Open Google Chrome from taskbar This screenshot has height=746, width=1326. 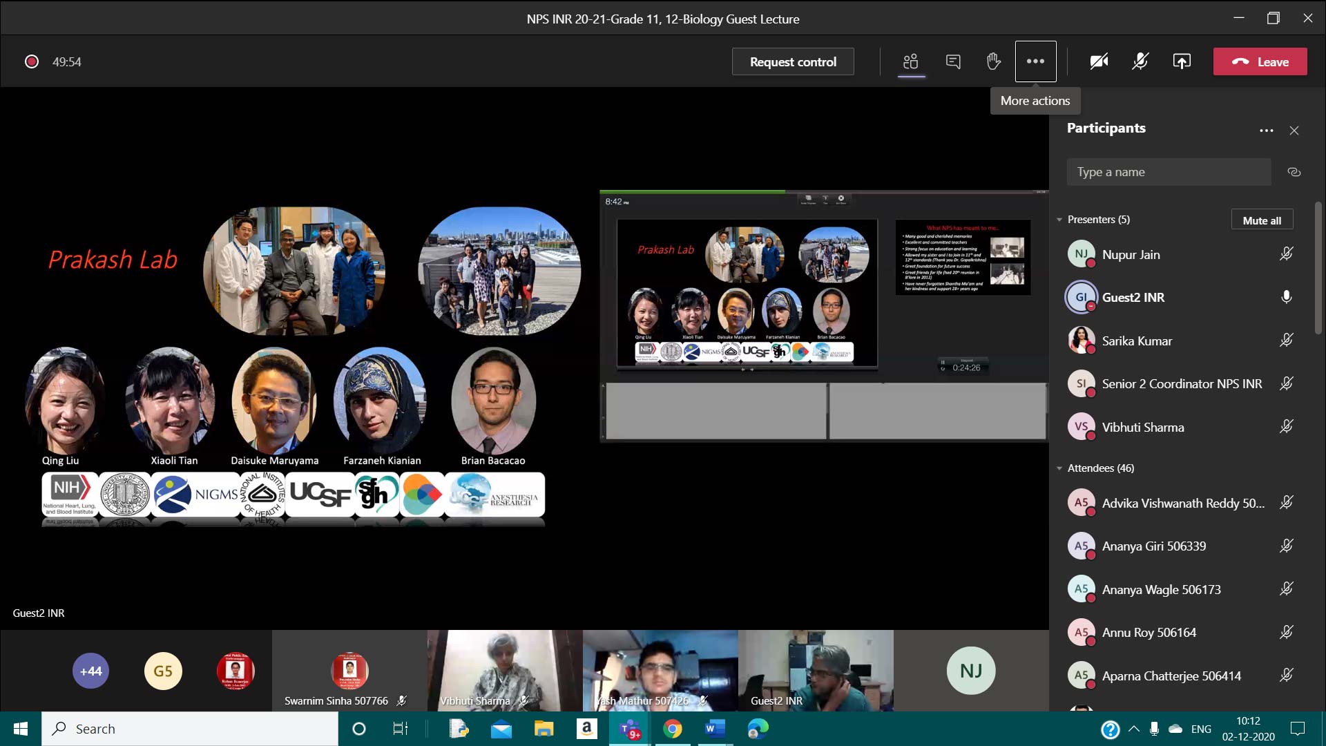(672, 729)
